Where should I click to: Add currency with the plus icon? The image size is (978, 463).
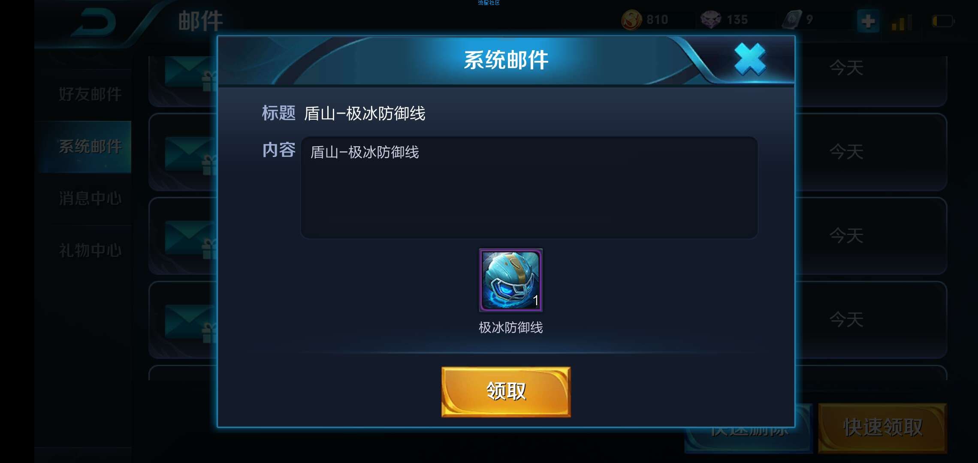(x=868, y=21)
